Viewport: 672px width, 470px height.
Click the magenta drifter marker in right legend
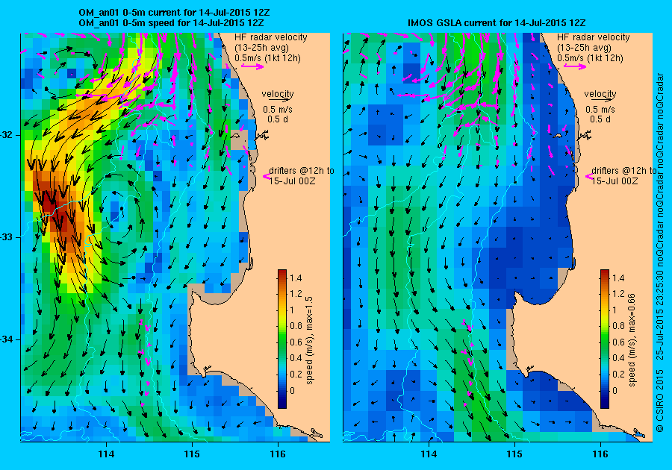tap(589, 176)
